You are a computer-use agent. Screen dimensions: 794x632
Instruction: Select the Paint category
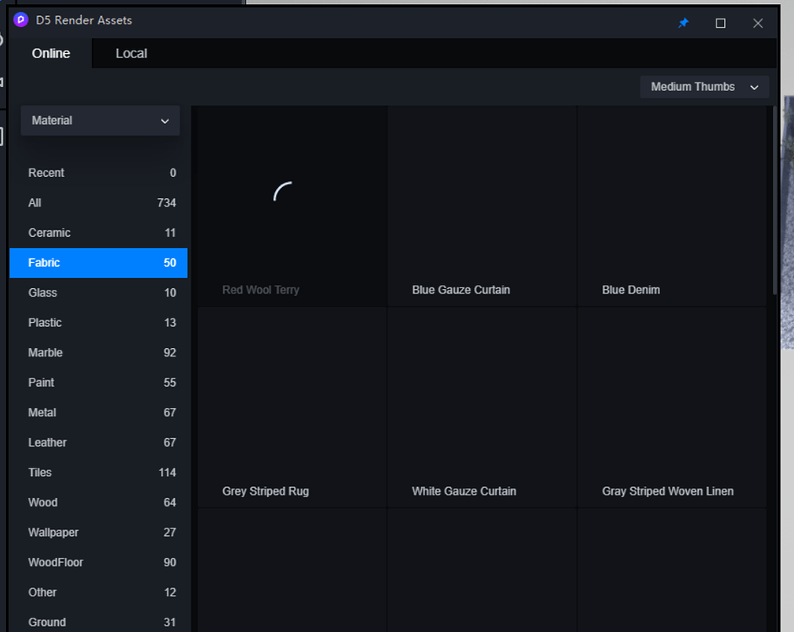pyautogui.click(x=99, y=382)
